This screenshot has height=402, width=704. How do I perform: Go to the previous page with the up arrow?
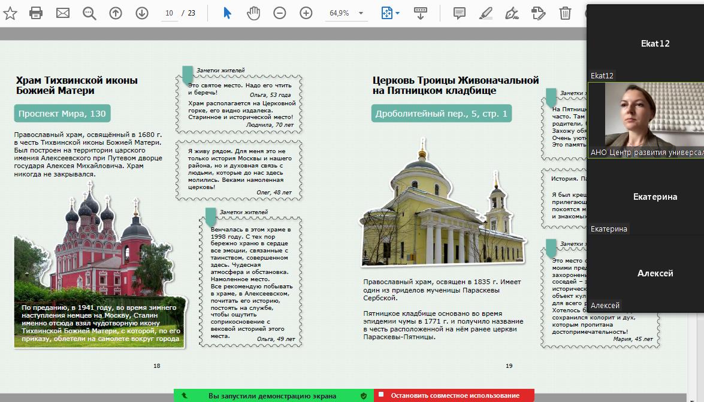pyautogui.click(x=116, y=13)
